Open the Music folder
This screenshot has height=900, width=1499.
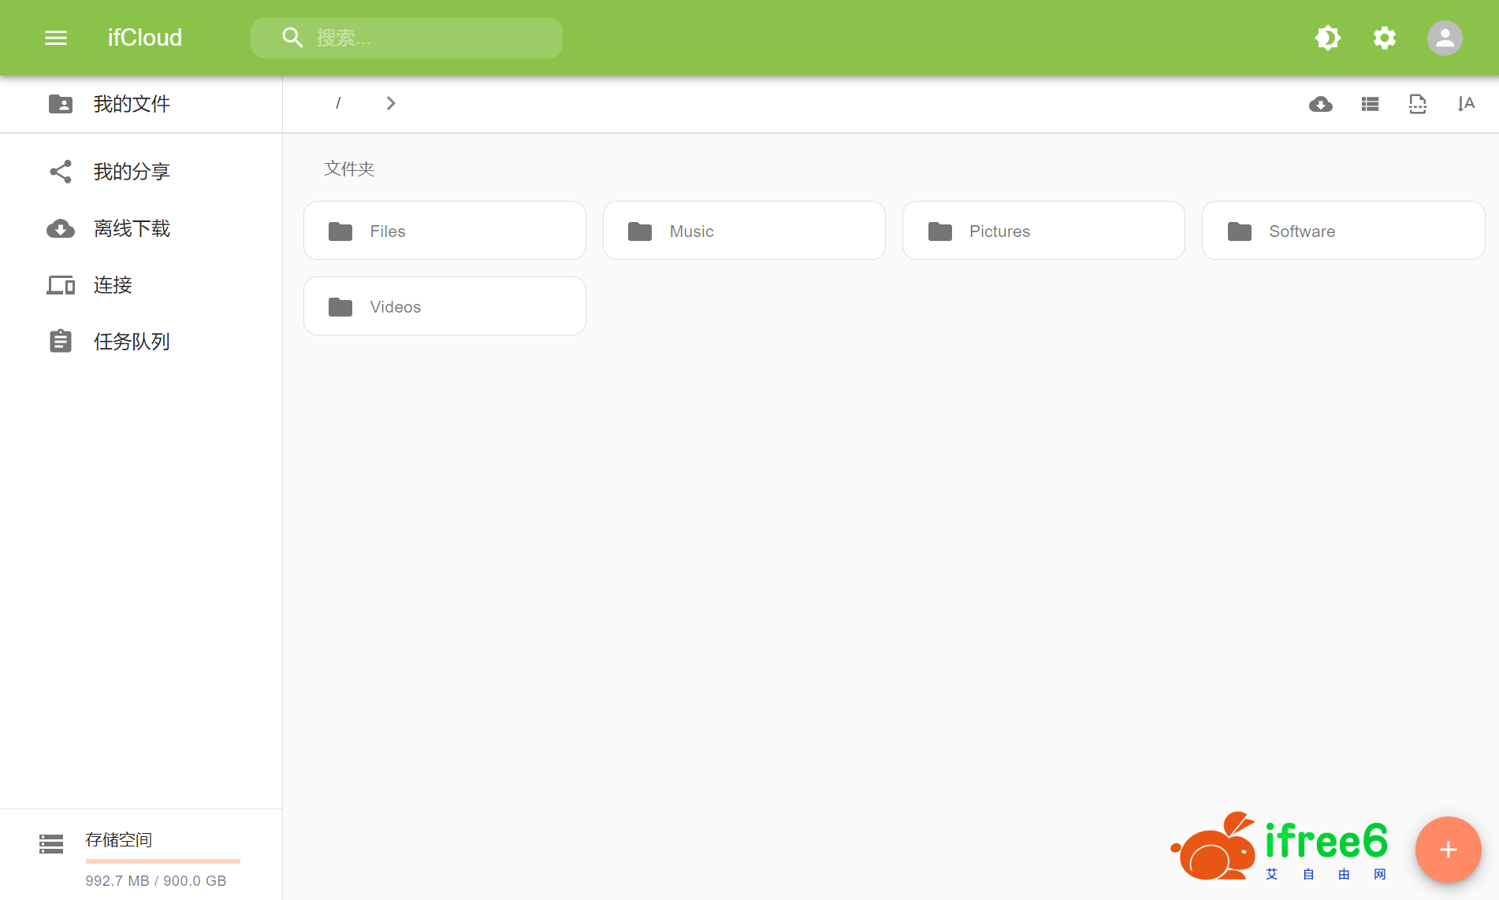[x=743, y=231]
